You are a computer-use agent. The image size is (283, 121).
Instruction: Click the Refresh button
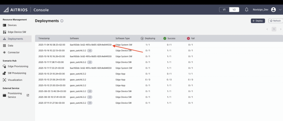(275, 21)
